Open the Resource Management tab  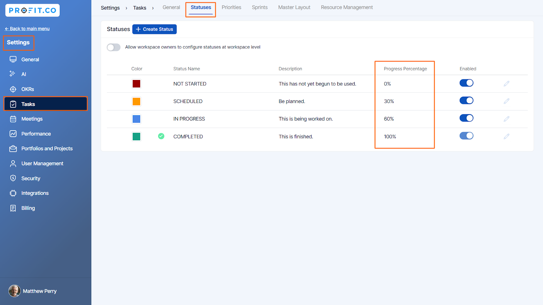[347, 7]
